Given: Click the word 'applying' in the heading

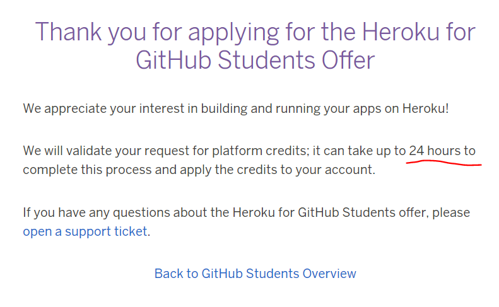Looking at the screenshot, I should (x=233, y=33).
